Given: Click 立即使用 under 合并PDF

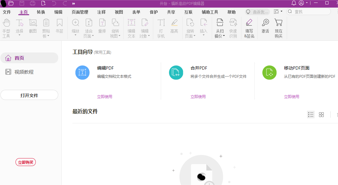Looking at the screenshot, I should 198,96.
